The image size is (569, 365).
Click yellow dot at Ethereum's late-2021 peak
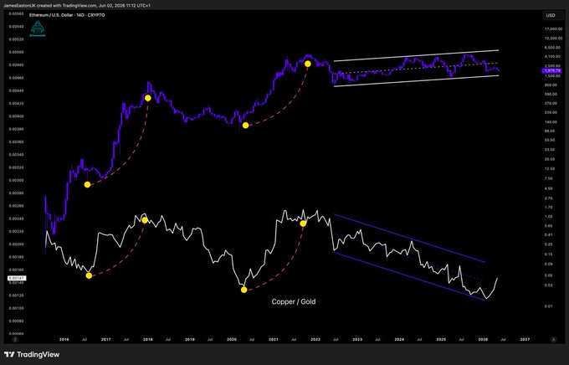(x=308, y=64)
